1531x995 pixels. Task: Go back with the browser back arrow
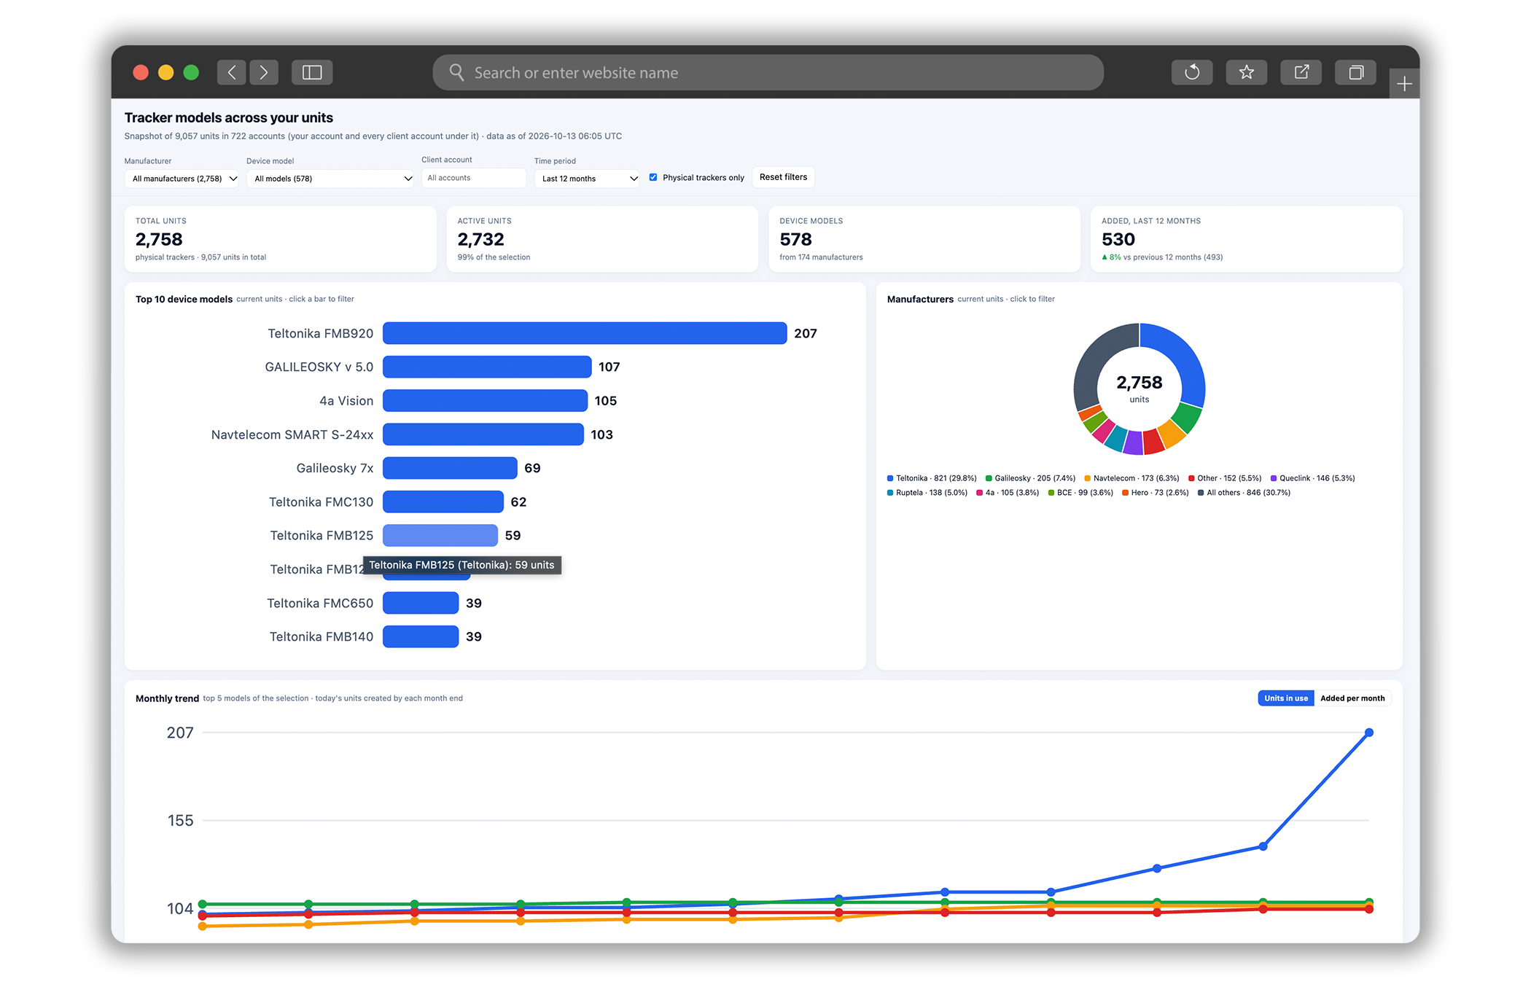pyautogui.click(x=232, y=72)
